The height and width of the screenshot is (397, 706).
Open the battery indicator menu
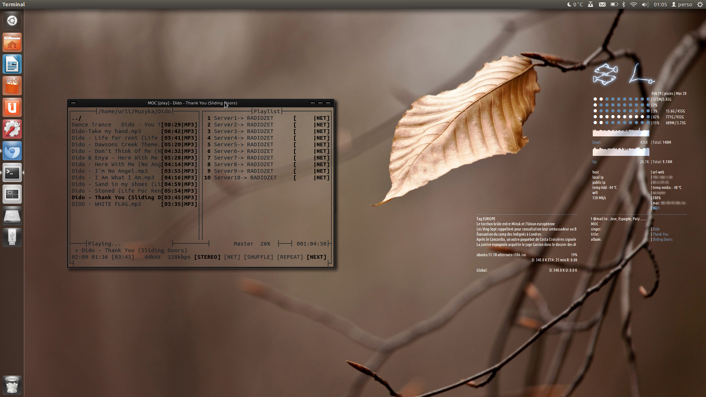(614, 4)
